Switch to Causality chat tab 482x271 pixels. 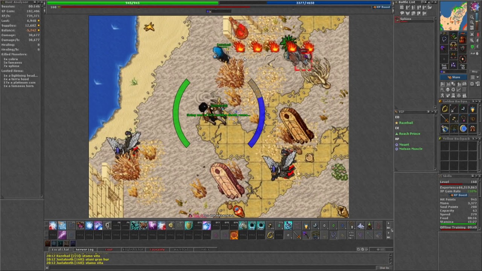point(157,250)
